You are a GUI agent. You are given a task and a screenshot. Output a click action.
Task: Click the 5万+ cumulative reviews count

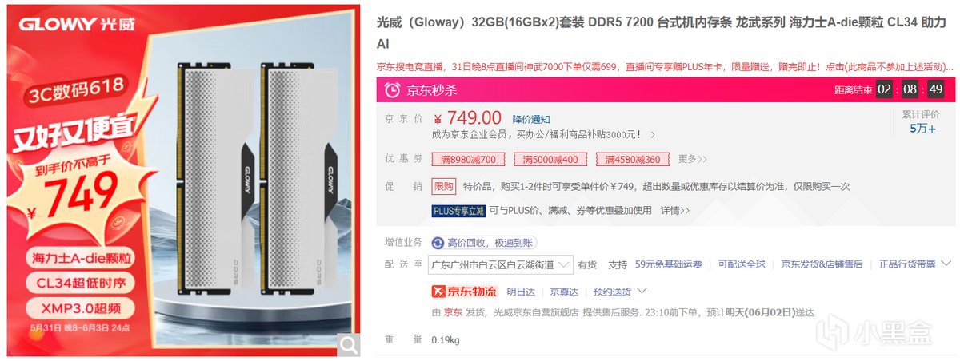point(922,129)
